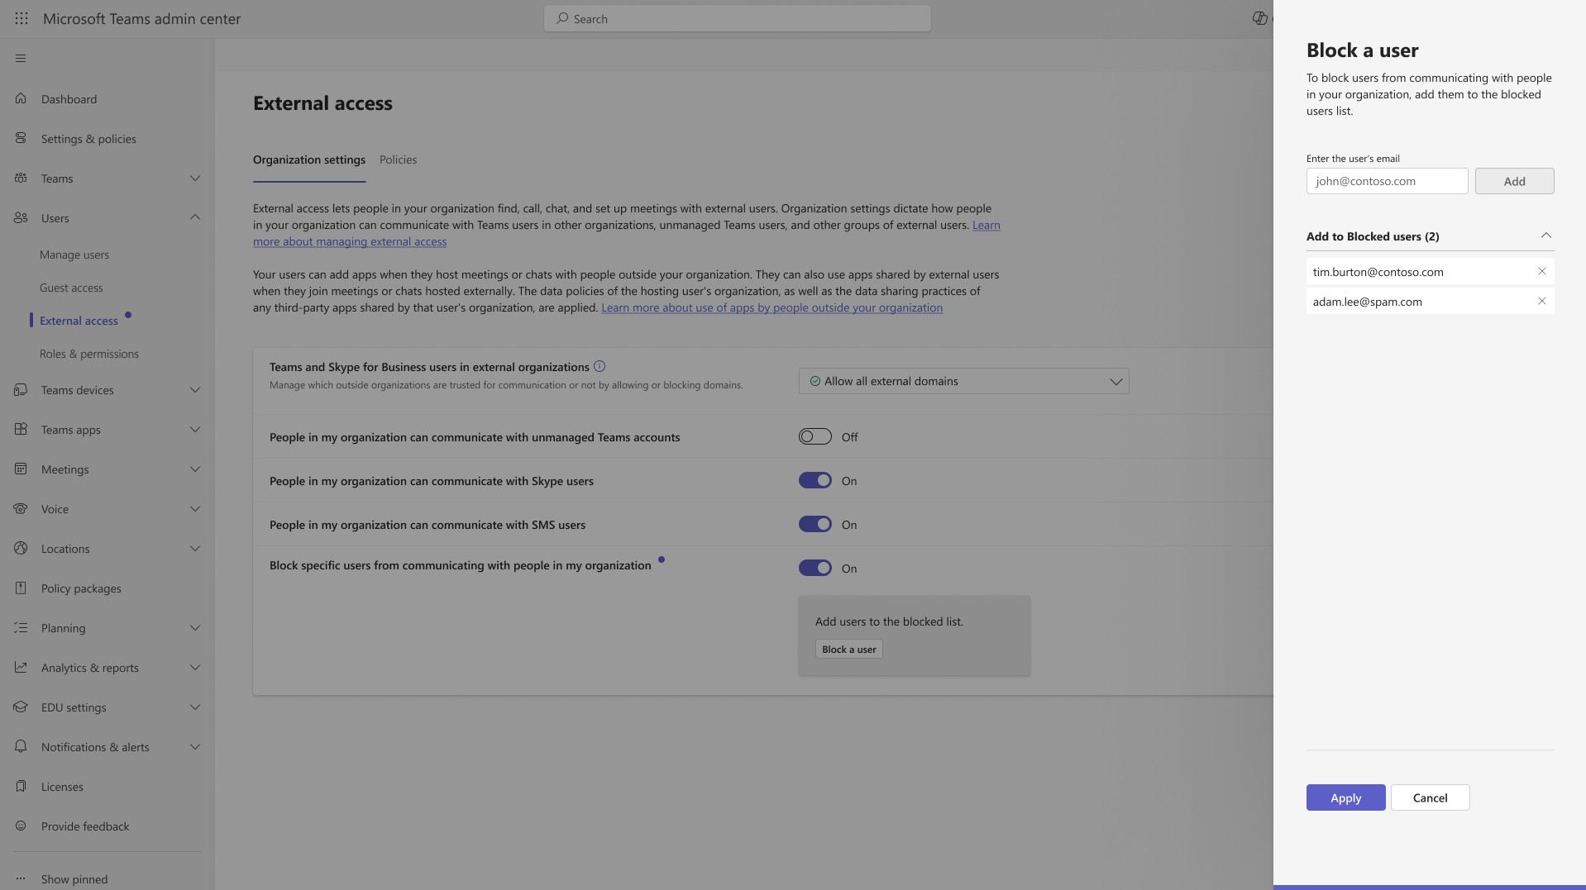Select Roles & permissions under Users
Image resolution: width=1586 pixels, height=890 pixels.
coord(89,353)
